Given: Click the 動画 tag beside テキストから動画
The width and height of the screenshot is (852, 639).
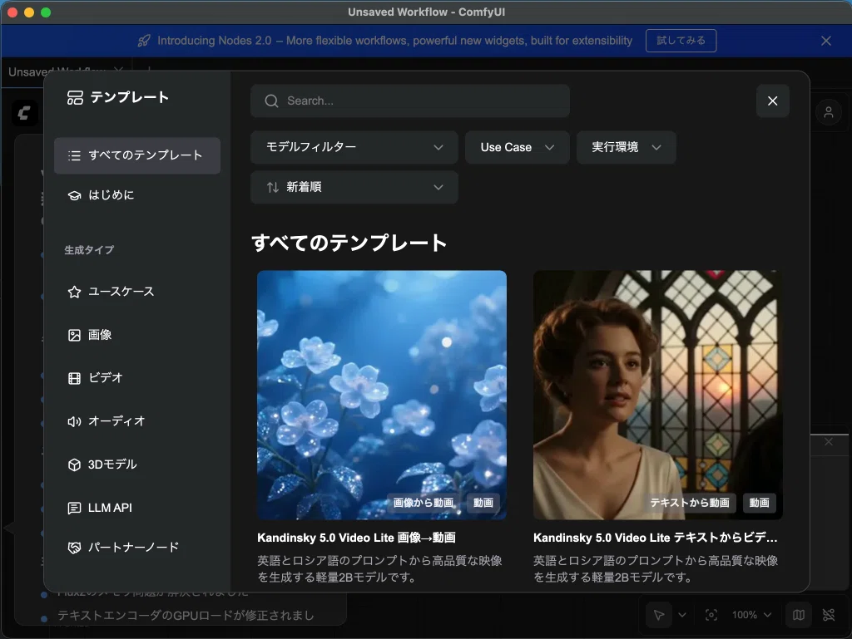Looking at the screenshot, I should (x=759, y=503).
